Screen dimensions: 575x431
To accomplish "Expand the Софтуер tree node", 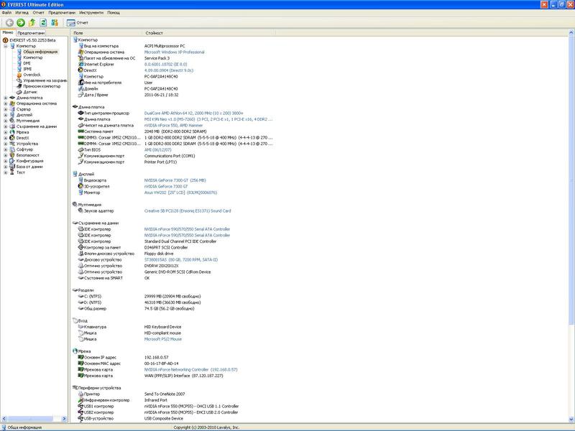I will [x=6, y=149].
